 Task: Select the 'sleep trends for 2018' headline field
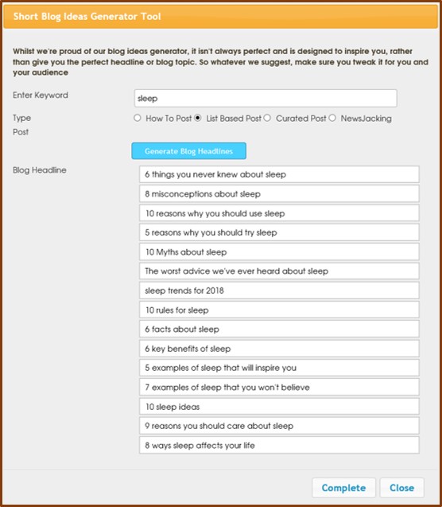279,291
